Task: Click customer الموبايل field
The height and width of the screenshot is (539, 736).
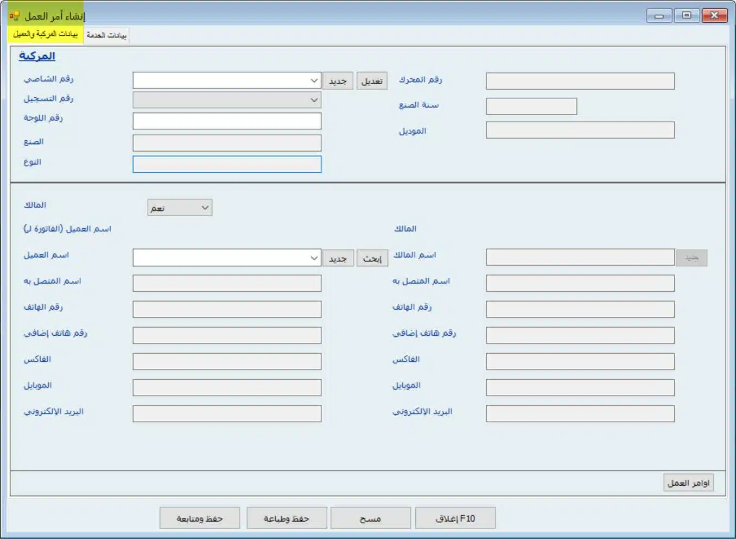Action: click(227, 387)
